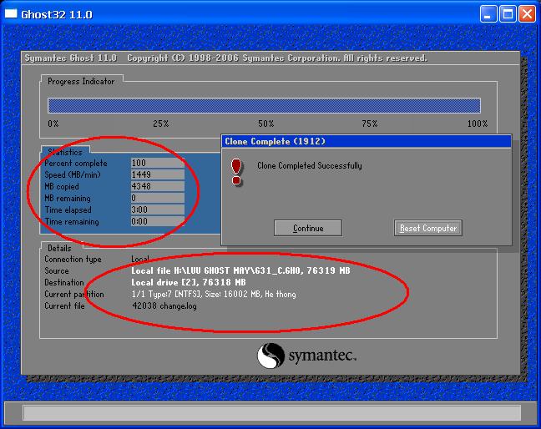Image resolution: width=541 pixels, height=429 pixels.
Task: Click the red exclamation icon in dialog
Action: tap(236, 171)
